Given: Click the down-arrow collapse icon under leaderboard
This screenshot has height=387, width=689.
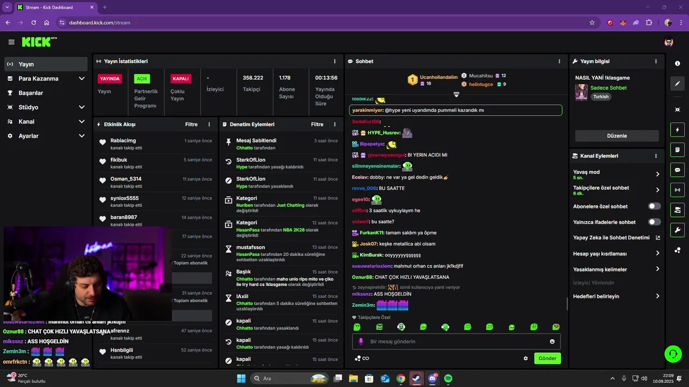Looking at the screenshot, I should point(456,94).
